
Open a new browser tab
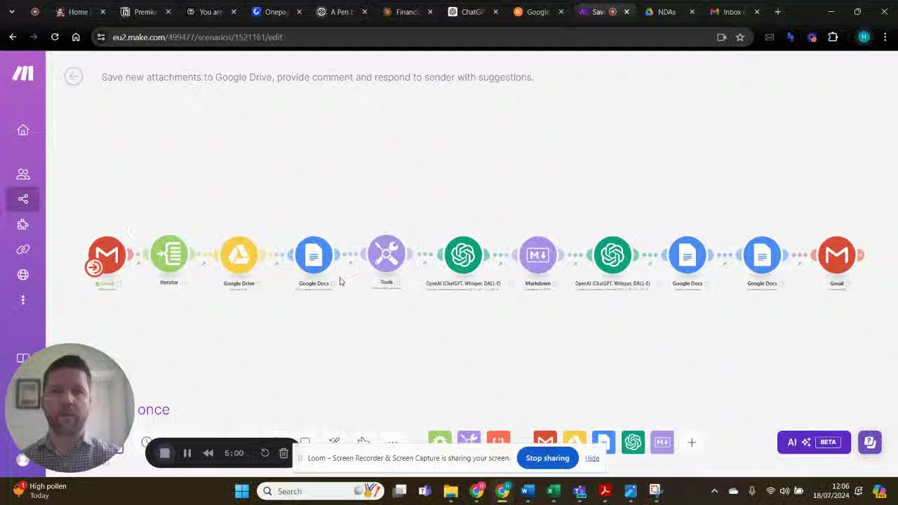click(x=777, y=12)
